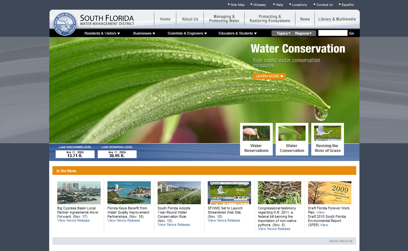View the Draft 2010 SFER report
Image resolution: width=408 pixels, height=251 pixels.
tap(324, 225)
